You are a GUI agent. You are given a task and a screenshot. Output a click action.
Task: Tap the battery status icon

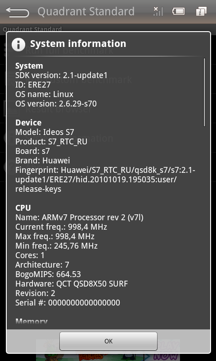(x=179, y=11)
